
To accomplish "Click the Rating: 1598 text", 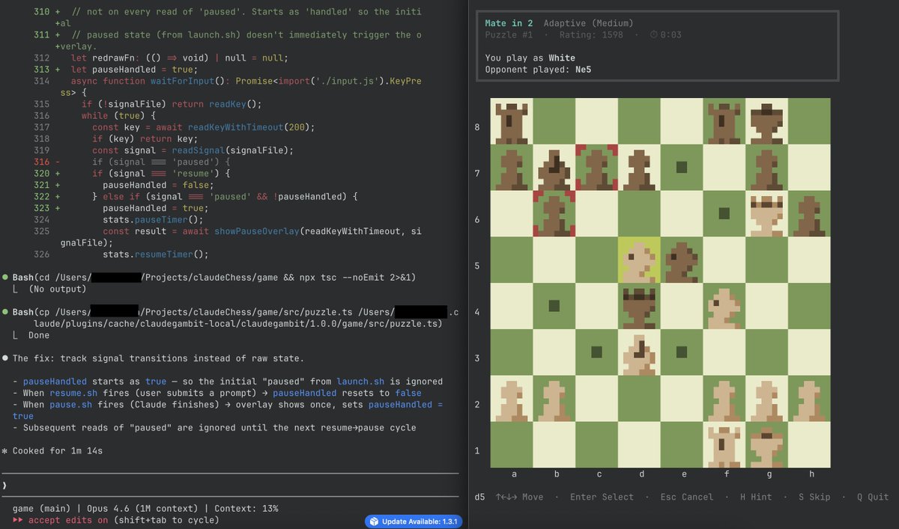I will (590, 35).
